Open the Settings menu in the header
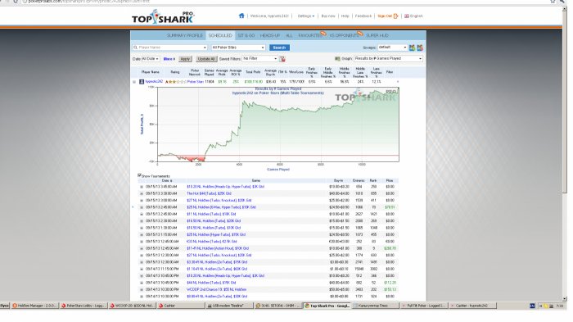The height and width of the screenshot is (322, 573). 305,16
